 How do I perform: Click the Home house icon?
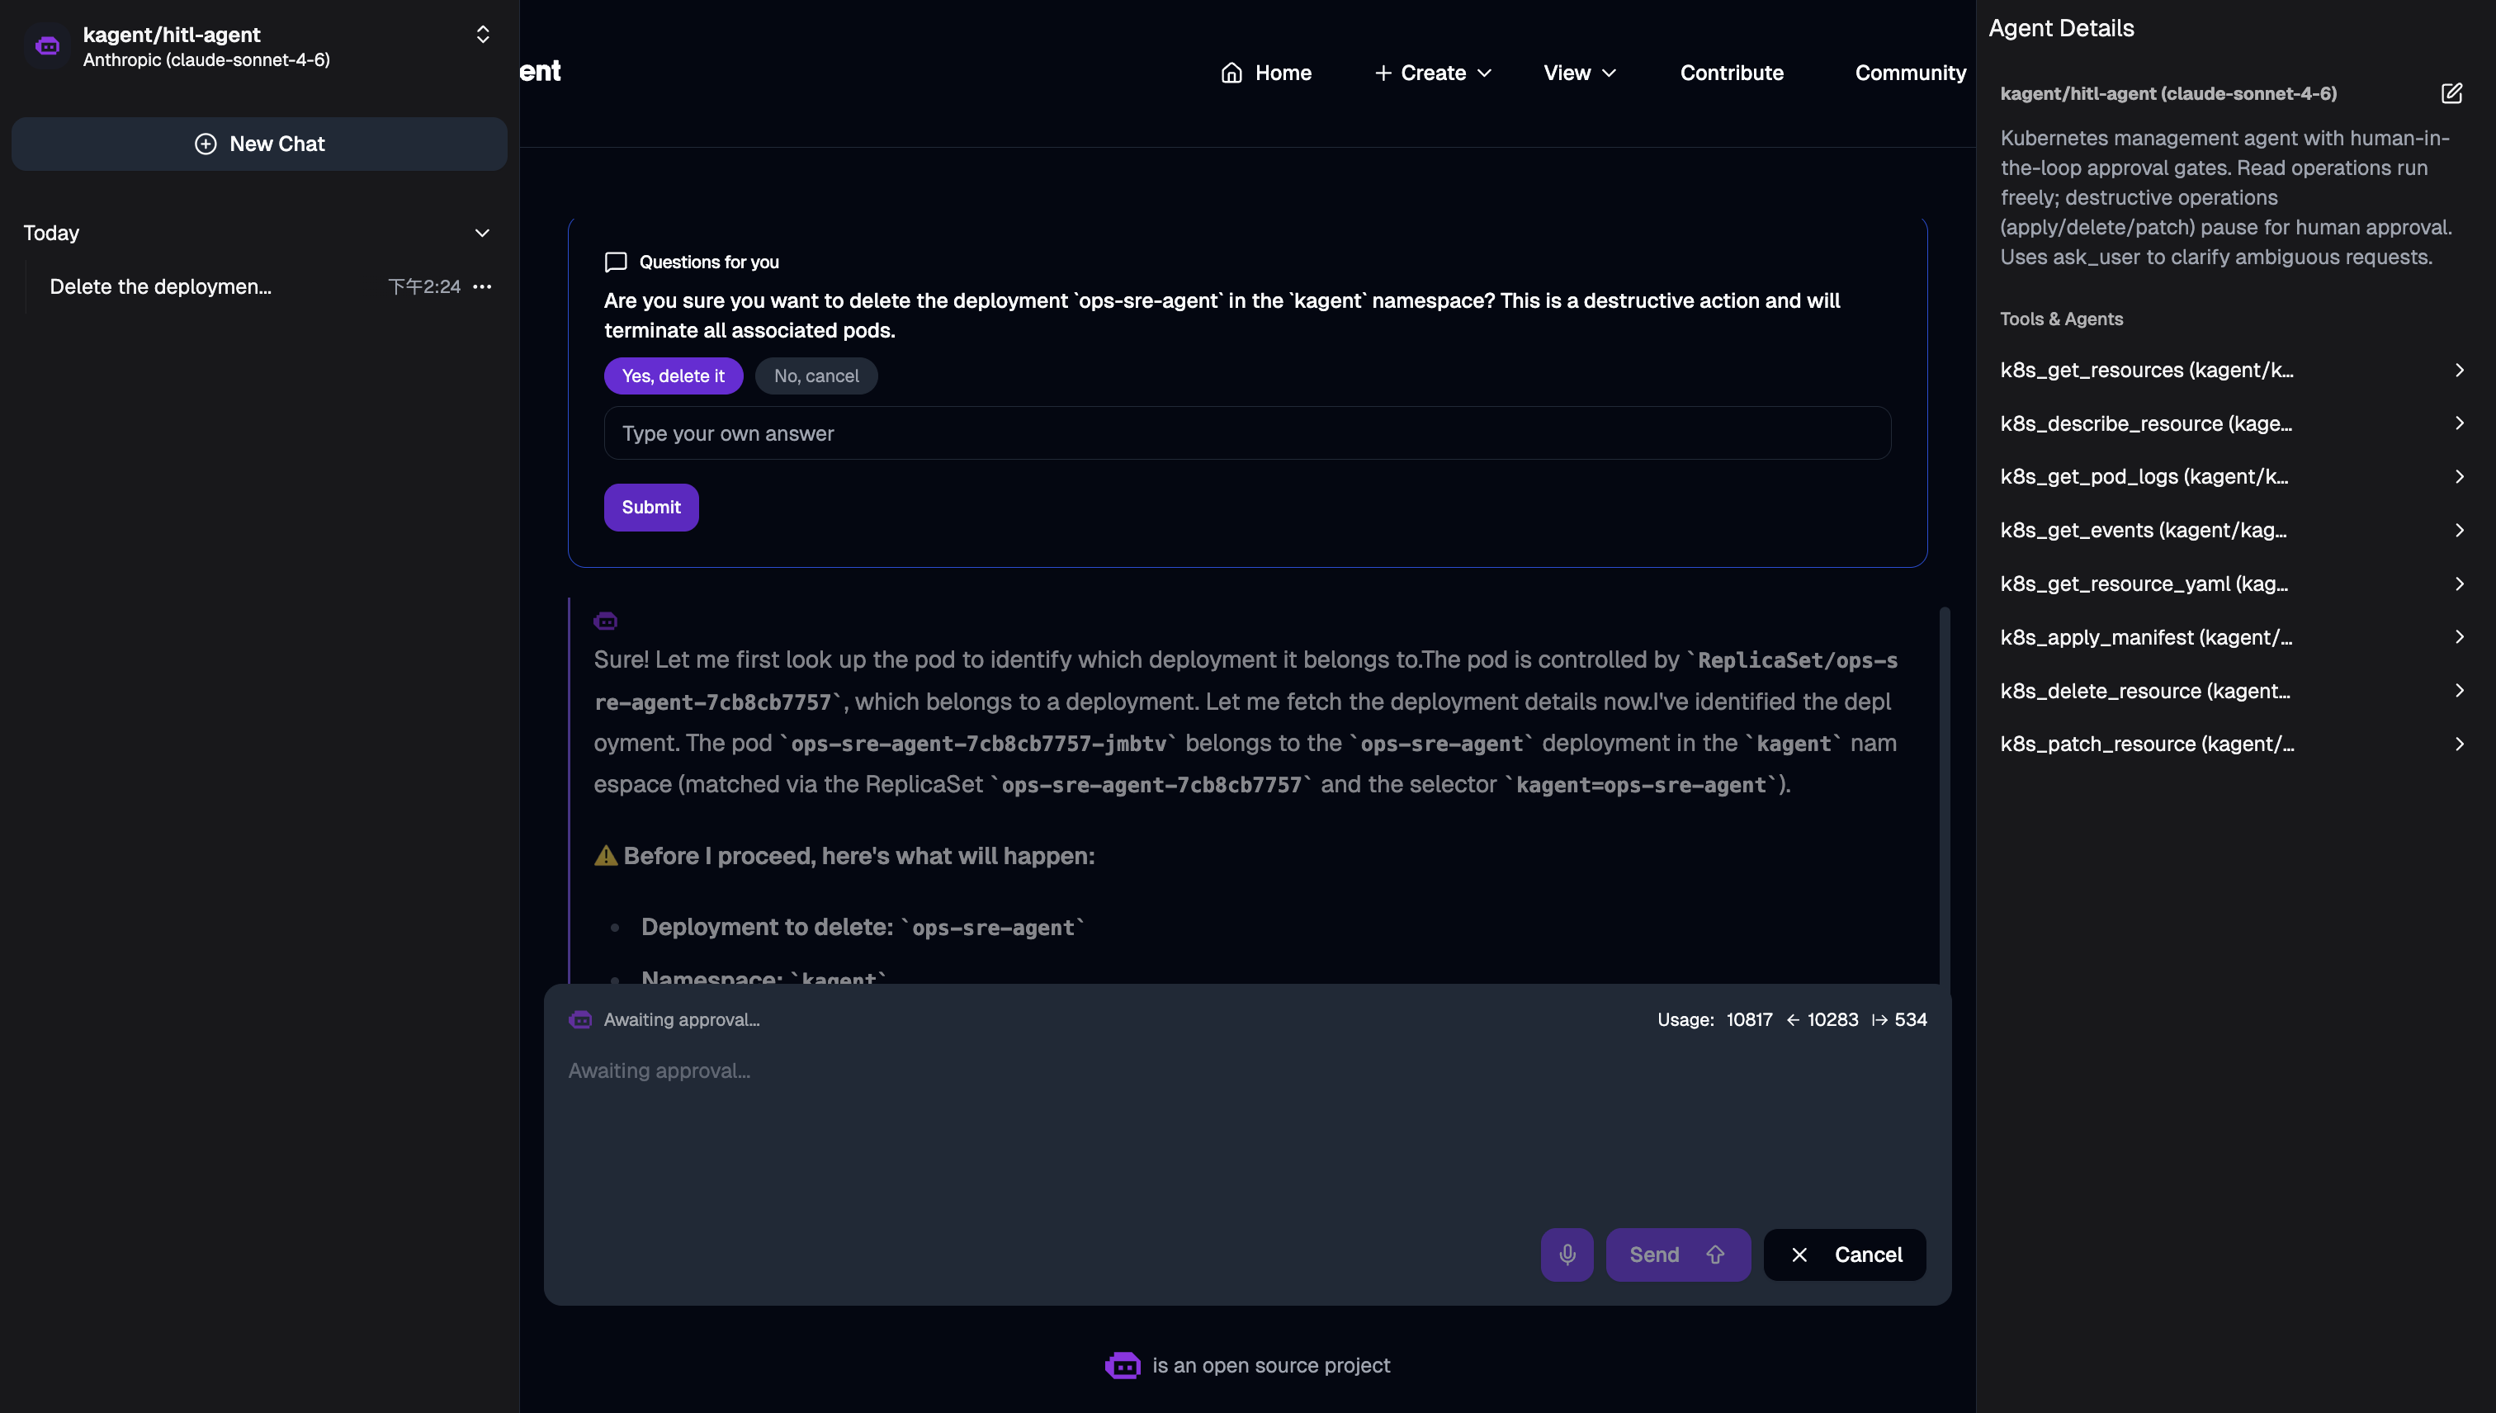1231,73
